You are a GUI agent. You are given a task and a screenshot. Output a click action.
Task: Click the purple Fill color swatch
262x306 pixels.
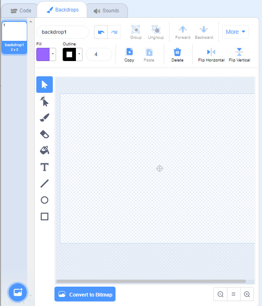[x=43, y=54]
